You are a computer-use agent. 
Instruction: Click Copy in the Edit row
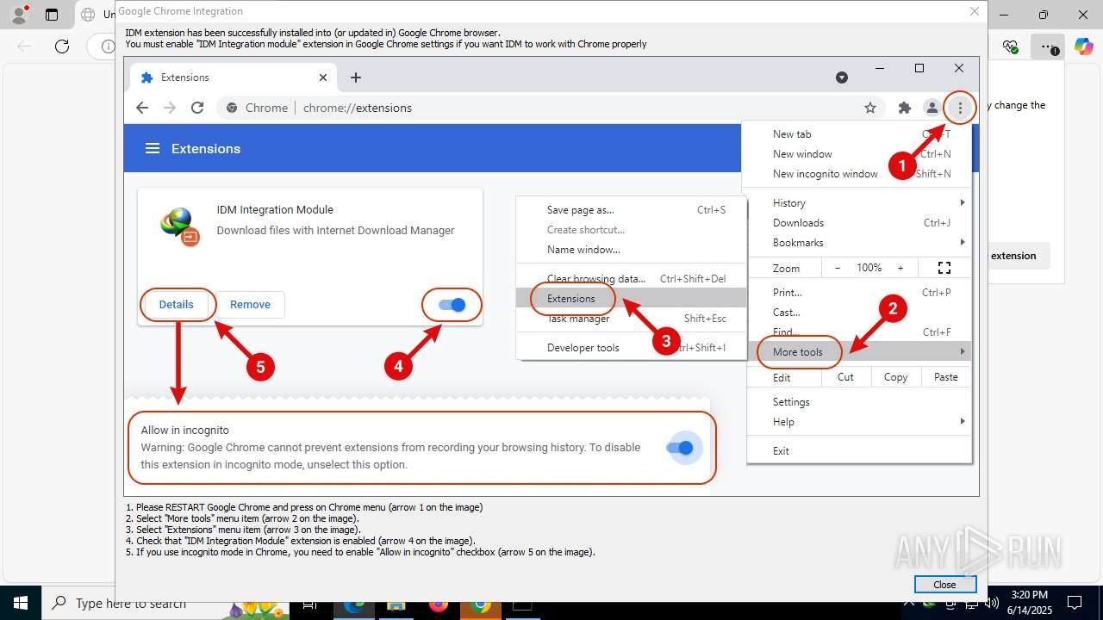point(896,377)
